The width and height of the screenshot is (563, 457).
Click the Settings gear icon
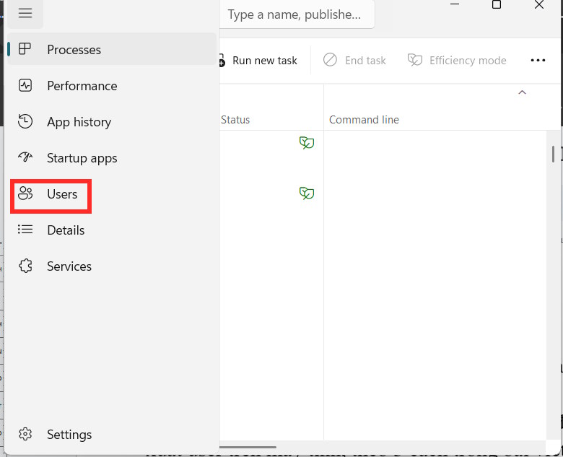click(25, 434)
